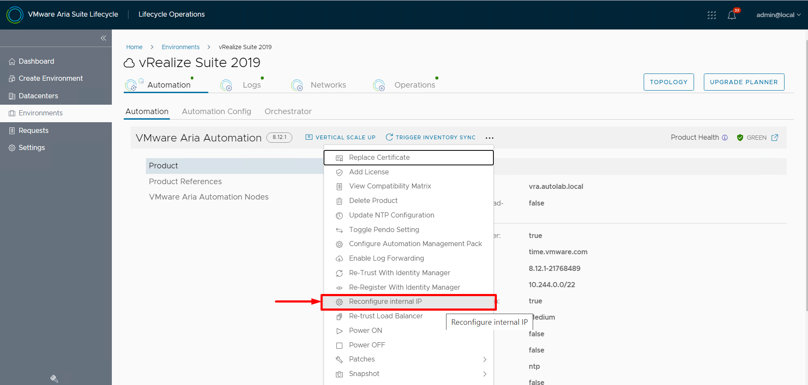Screen dimensions: 808x385
Task: Choose Re-Trust With Identity Manager
Action: [409, 273]
